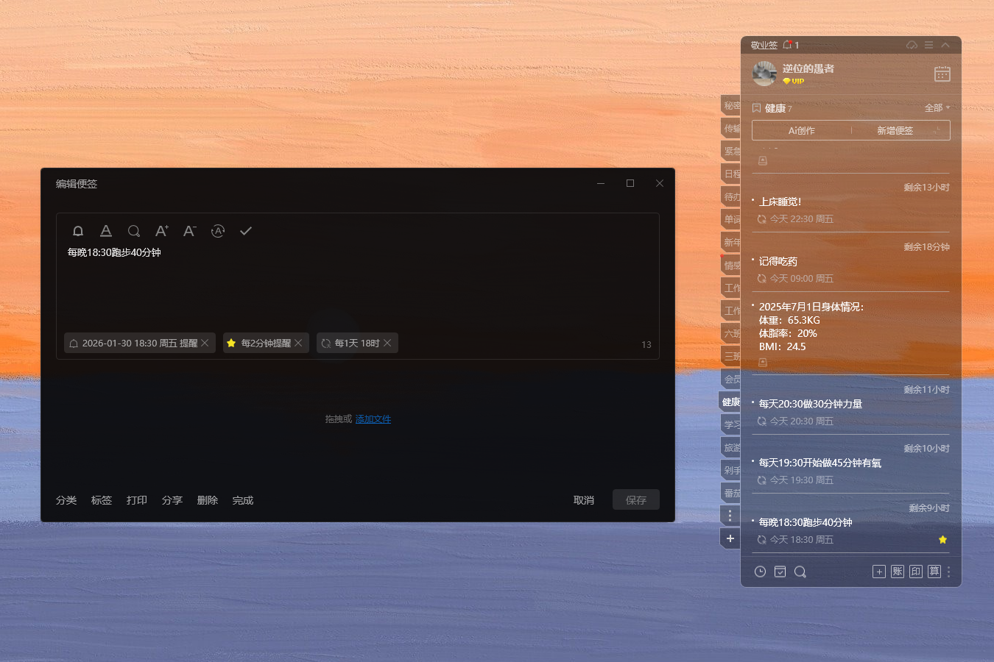Open the font color tool in the editor toolbar
The image size is (994, 662).
106,230
